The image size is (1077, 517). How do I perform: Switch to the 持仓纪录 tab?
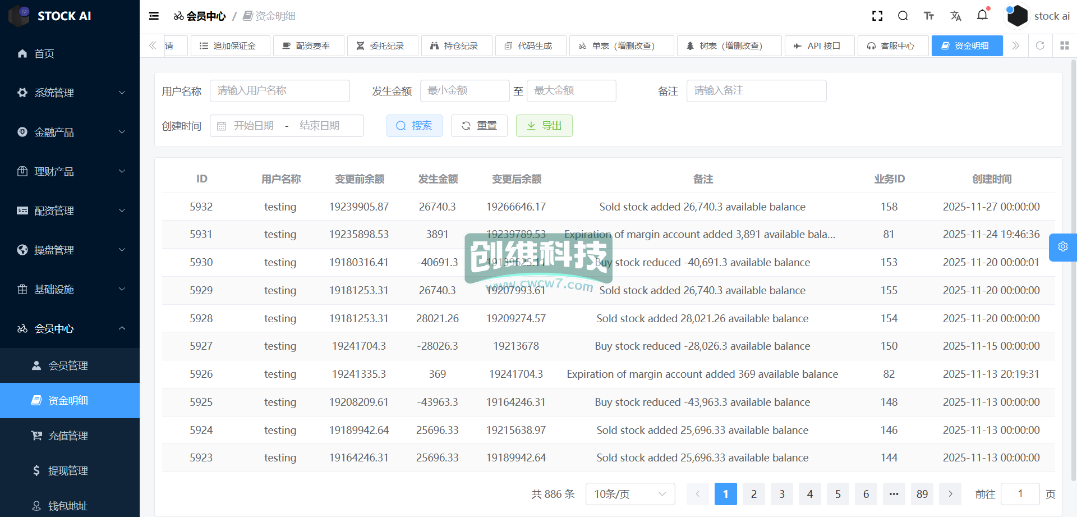tap(455, 45)
